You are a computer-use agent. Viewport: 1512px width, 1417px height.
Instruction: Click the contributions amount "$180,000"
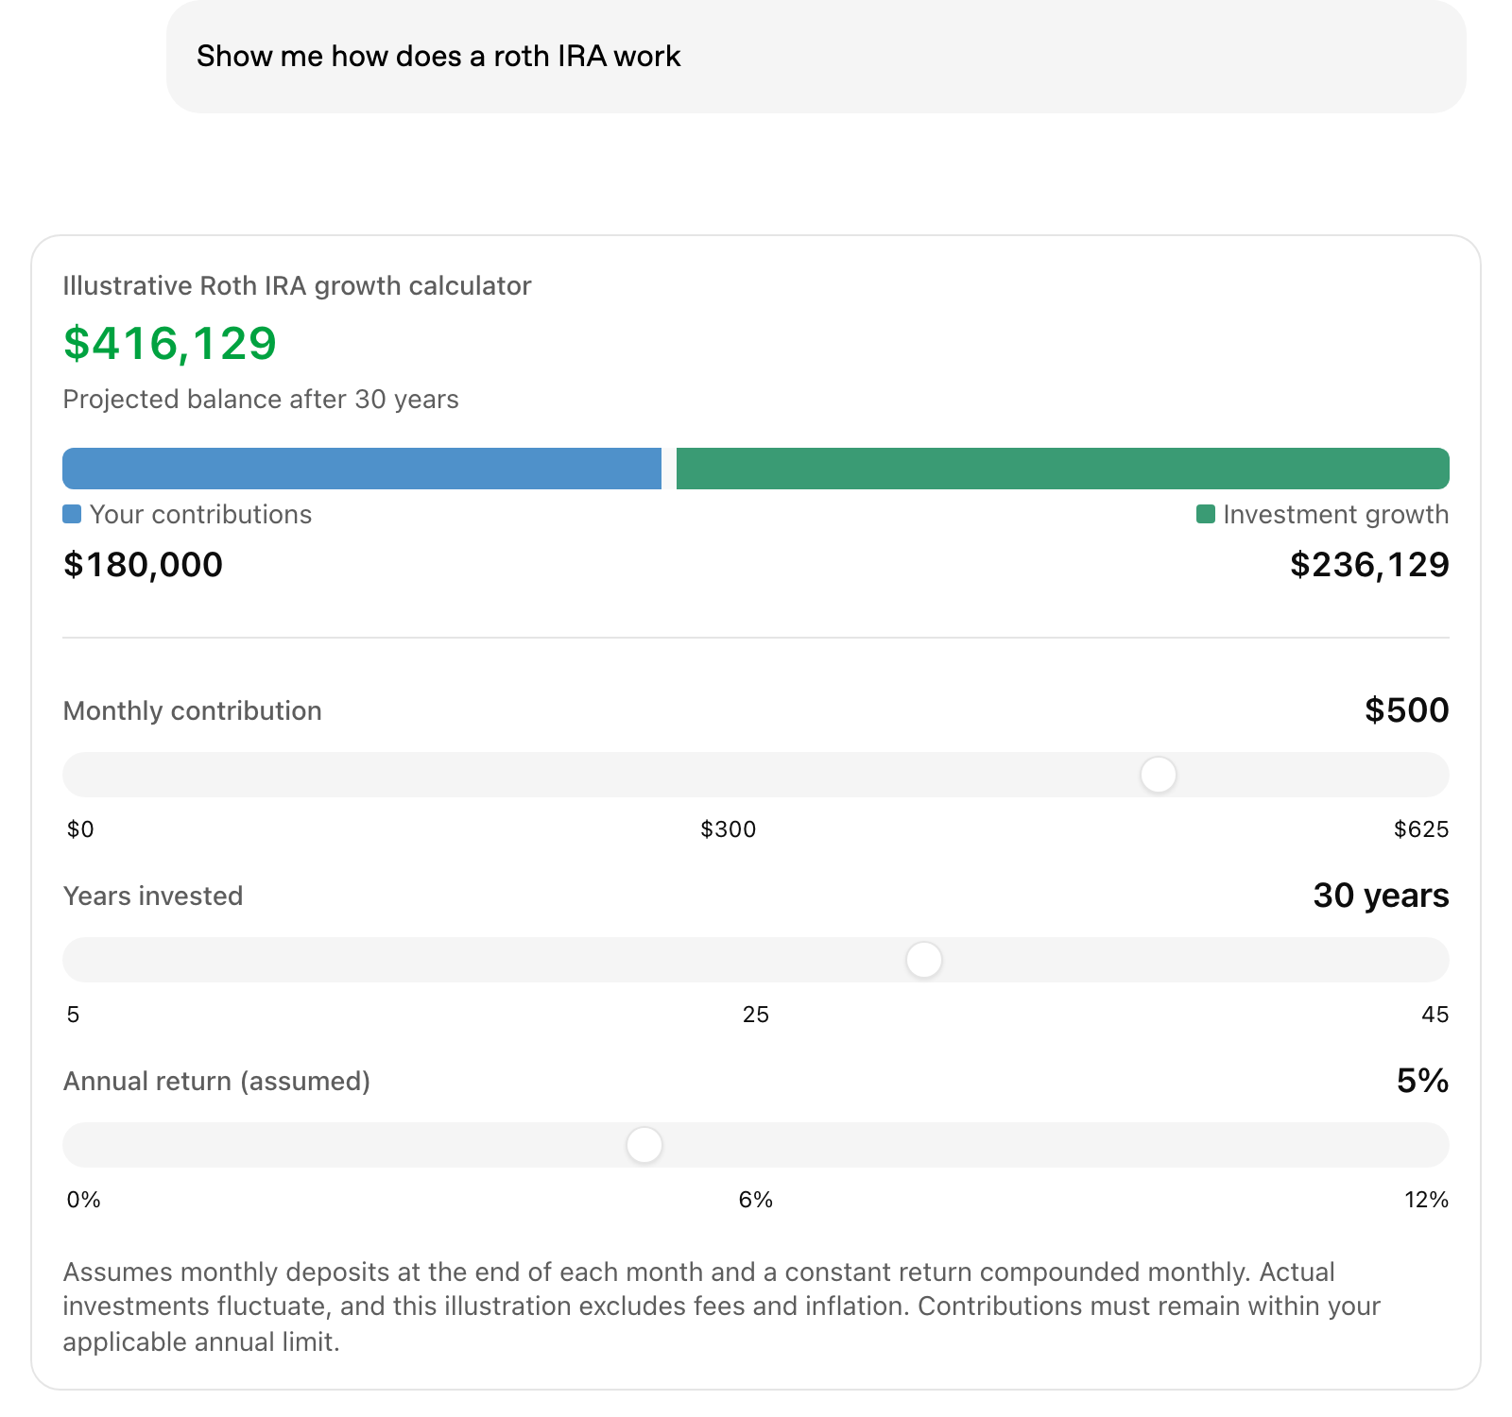coord(143,564)
